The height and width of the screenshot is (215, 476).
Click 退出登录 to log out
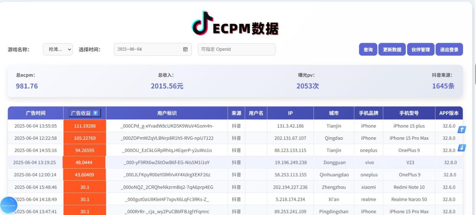point(449,49)
